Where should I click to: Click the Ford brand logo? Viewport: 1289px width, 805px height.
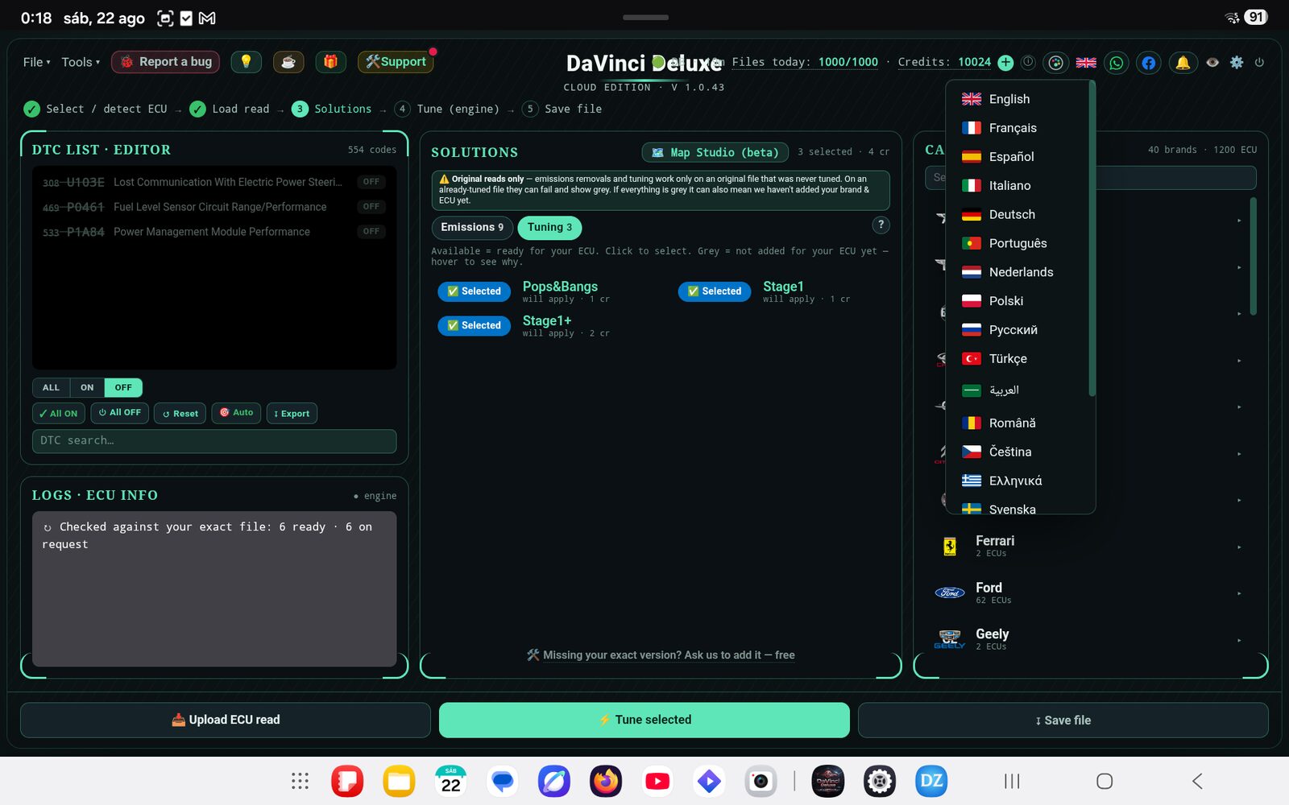950,593
